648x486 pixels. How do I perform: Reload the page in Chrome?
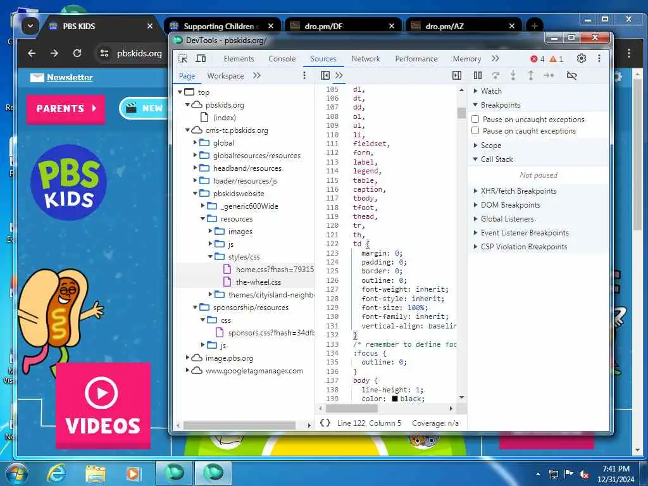pos(77,53)
